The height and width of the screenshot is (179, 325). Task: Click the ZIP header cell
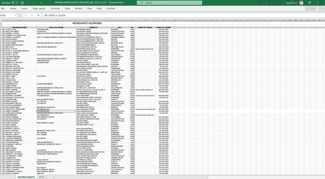[x=132, y=27]
